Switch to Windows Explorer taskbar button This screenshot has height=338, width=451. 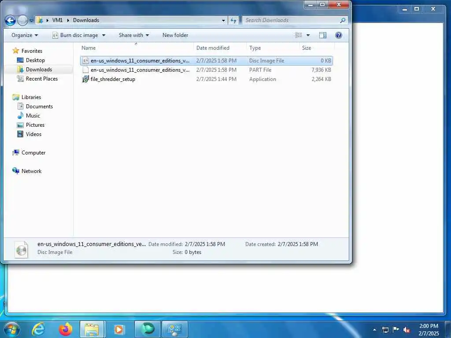(x=92, y=329)
